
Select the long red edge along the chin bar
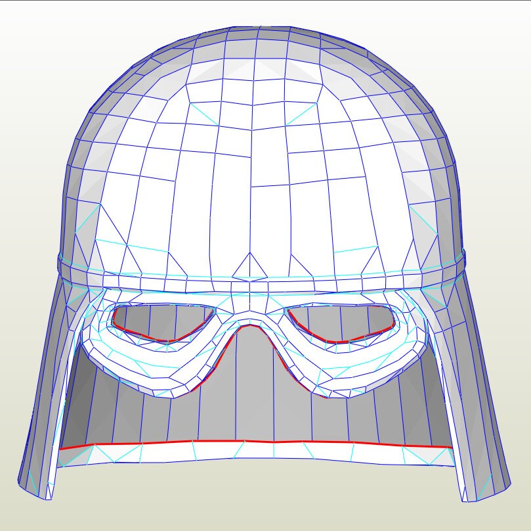point(256,444)
